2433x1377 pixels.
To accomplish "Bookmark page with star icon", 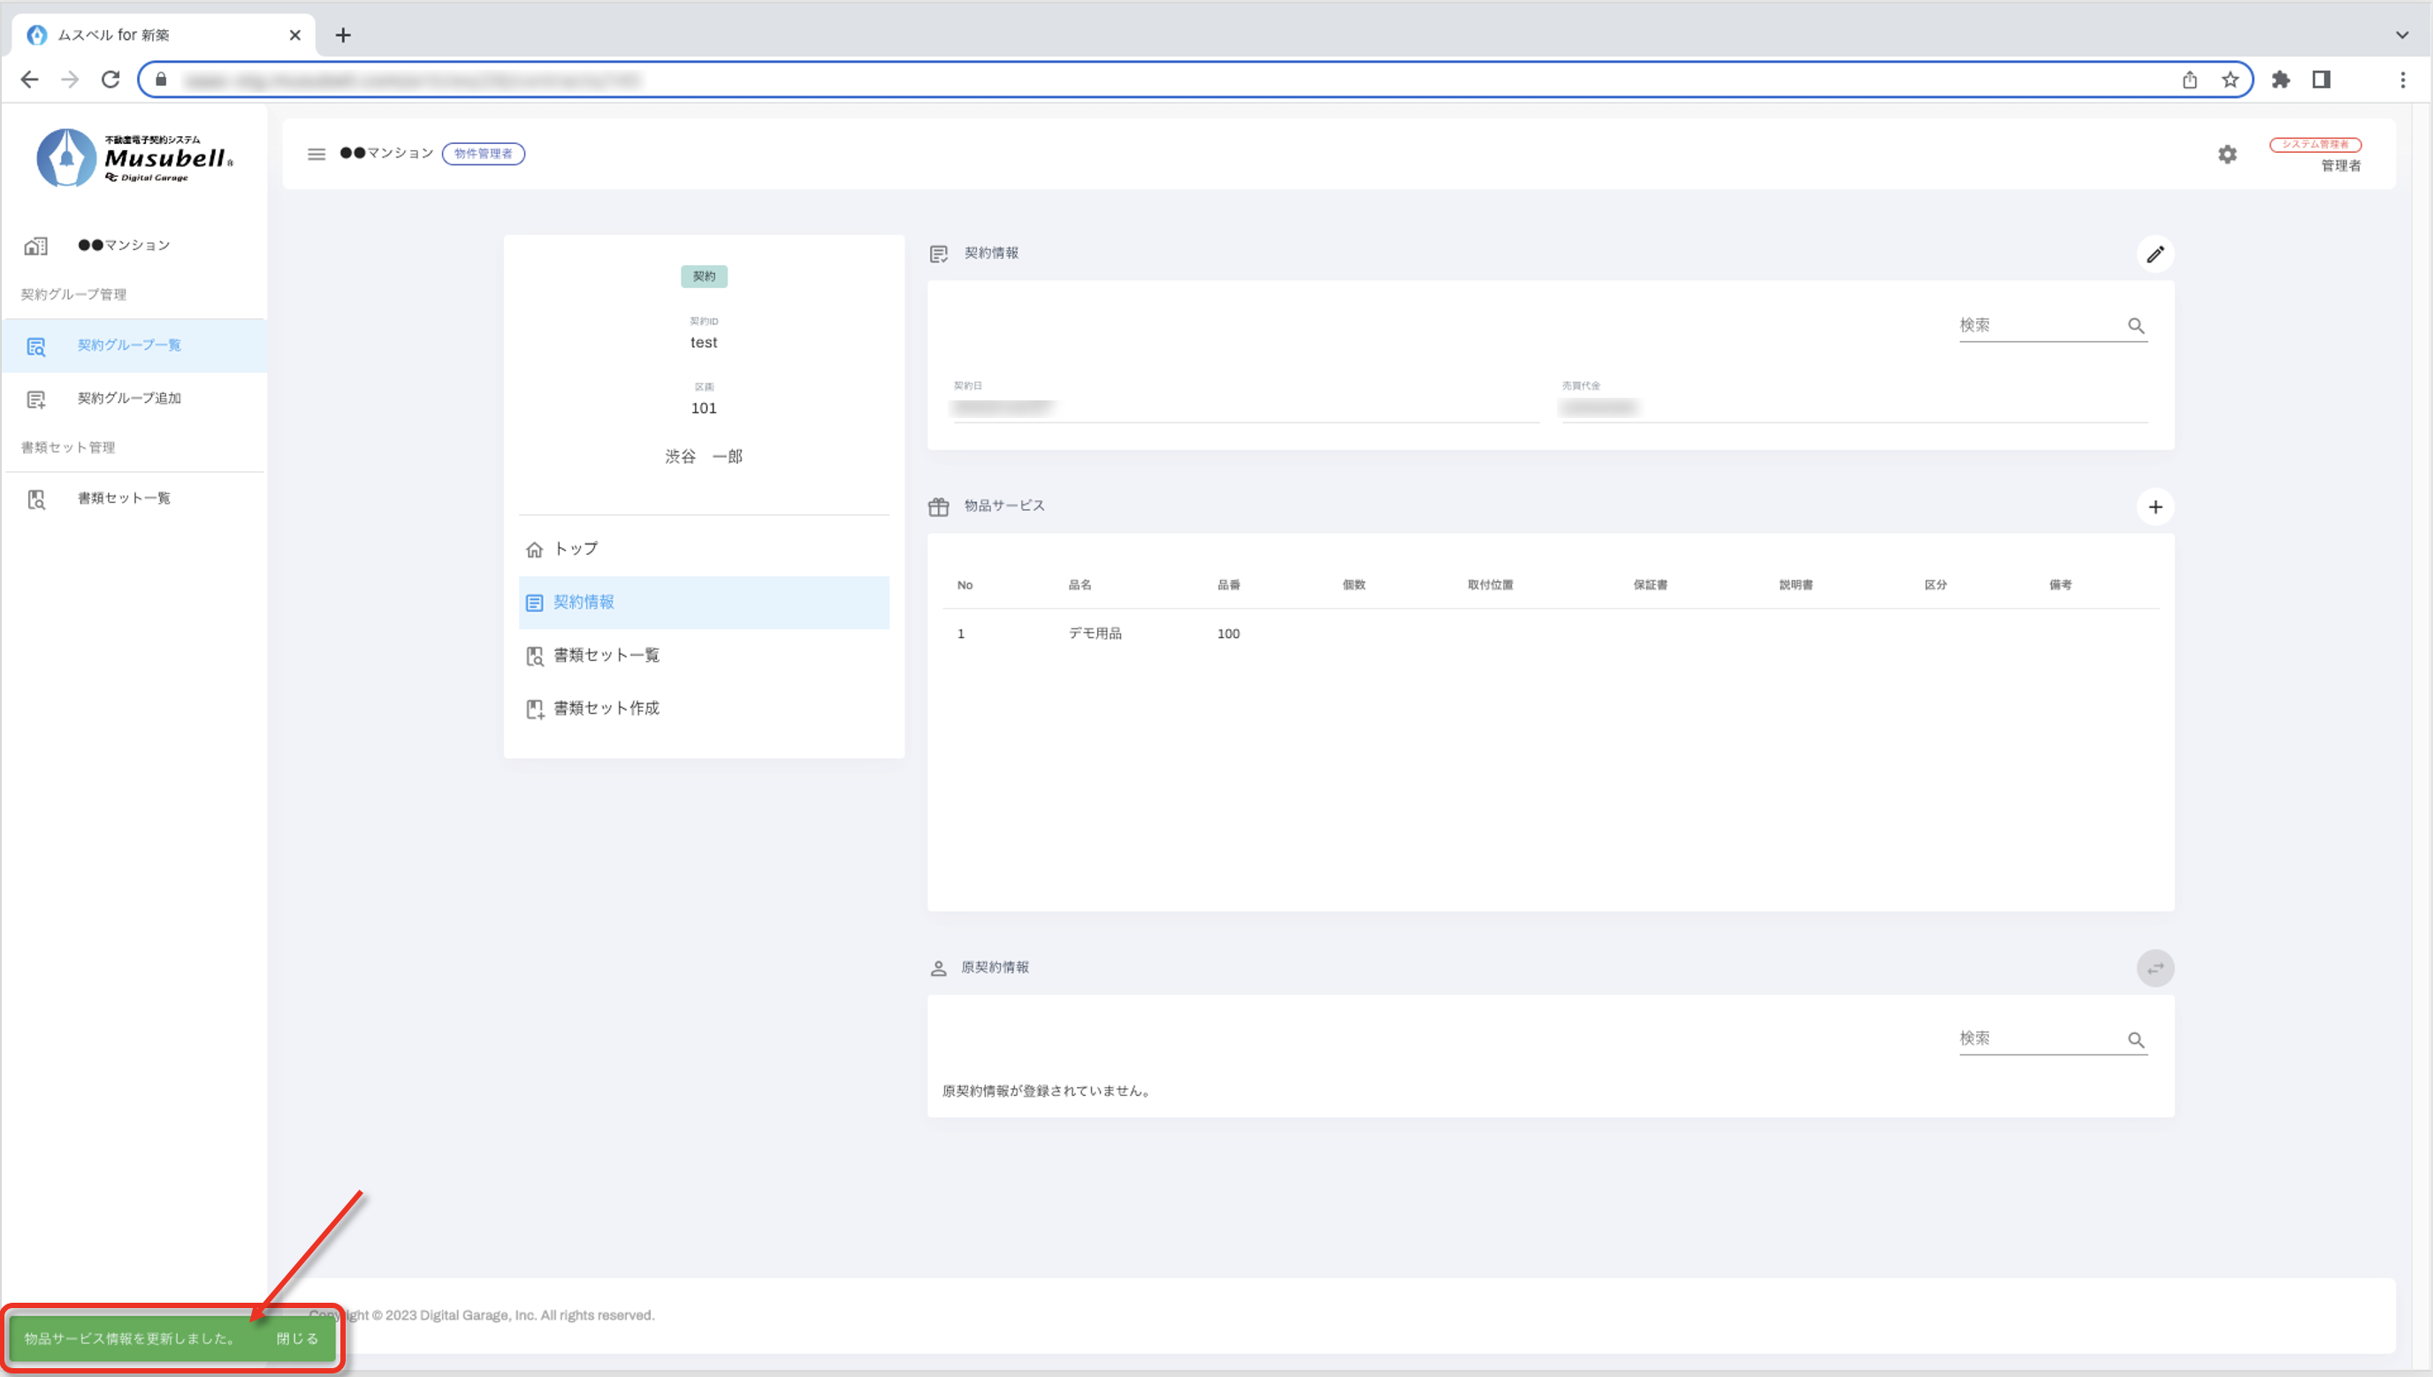I will tap(2230, 80).
